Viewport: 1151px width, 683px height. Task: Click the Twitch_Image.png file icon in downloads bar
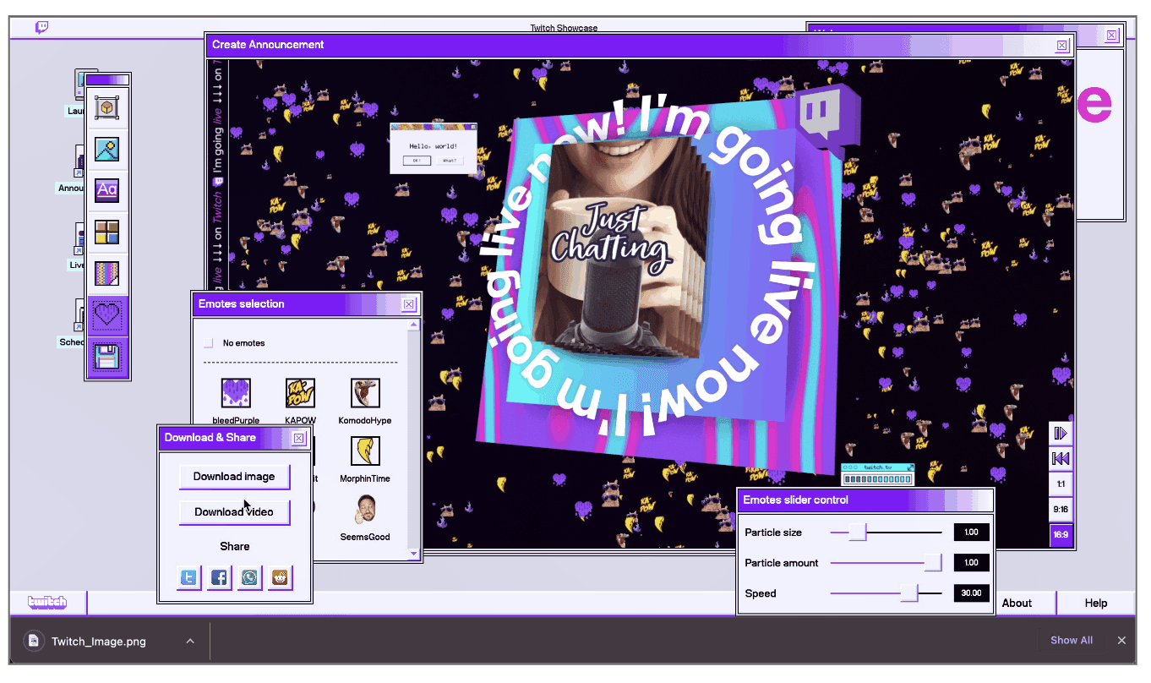(x=33, y=641)
